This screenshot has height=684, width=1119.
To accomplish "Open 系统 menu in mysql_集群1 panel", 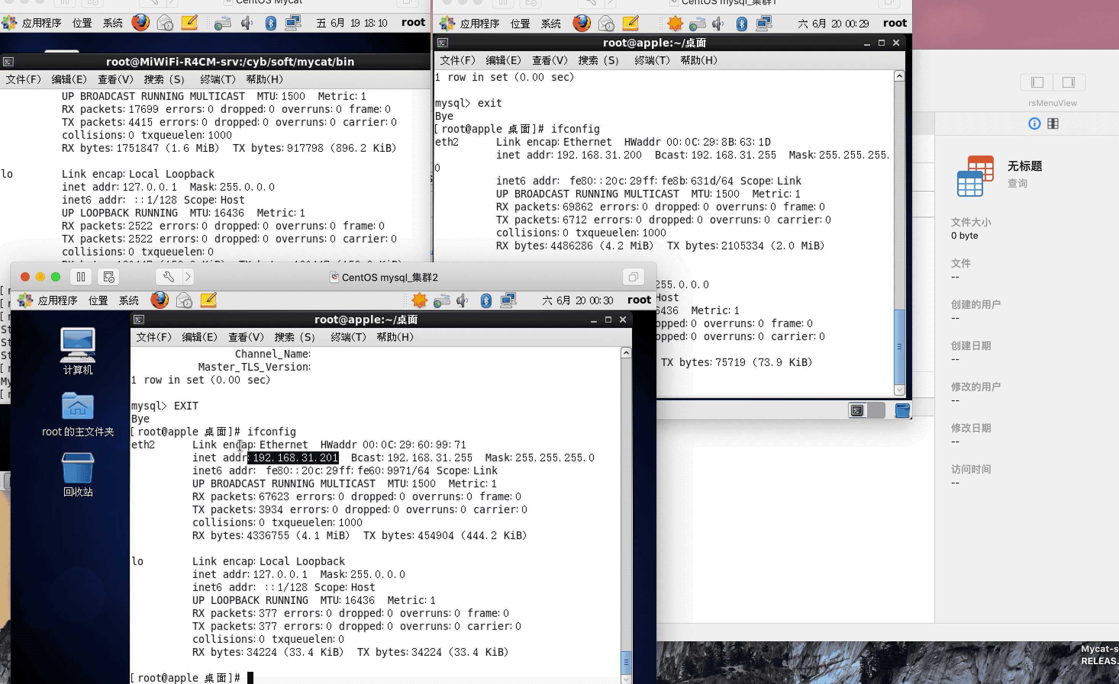I will click(x=551, y=23).
